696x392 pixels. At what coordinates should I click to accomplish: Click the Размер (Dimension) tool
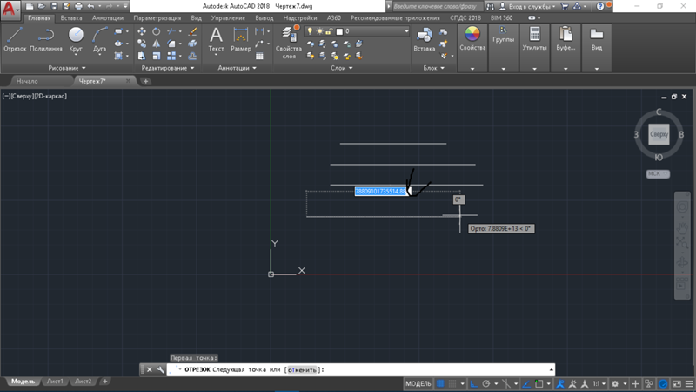(241, 38)
